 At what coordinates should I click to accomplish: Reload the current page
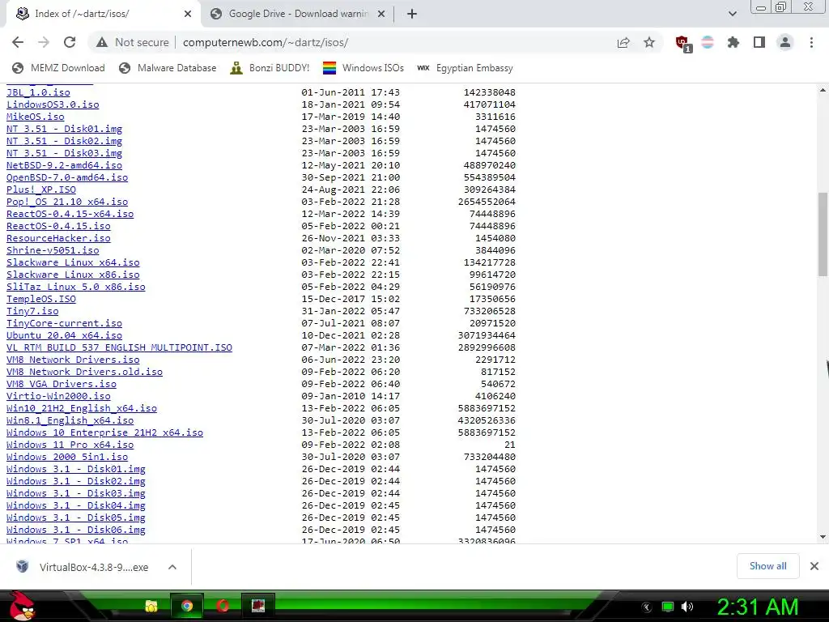pos(70,42)
